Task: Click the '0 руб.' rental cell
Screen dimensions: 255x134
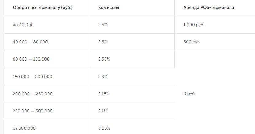Action: 189,94
